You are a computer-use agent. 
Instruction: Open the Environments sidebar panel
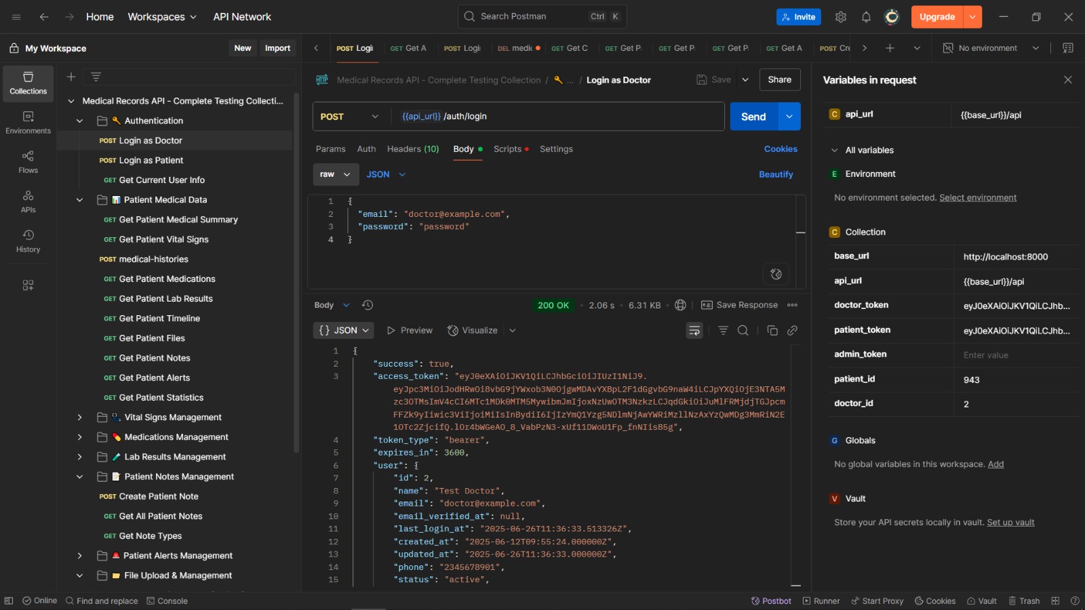[28, 123]
